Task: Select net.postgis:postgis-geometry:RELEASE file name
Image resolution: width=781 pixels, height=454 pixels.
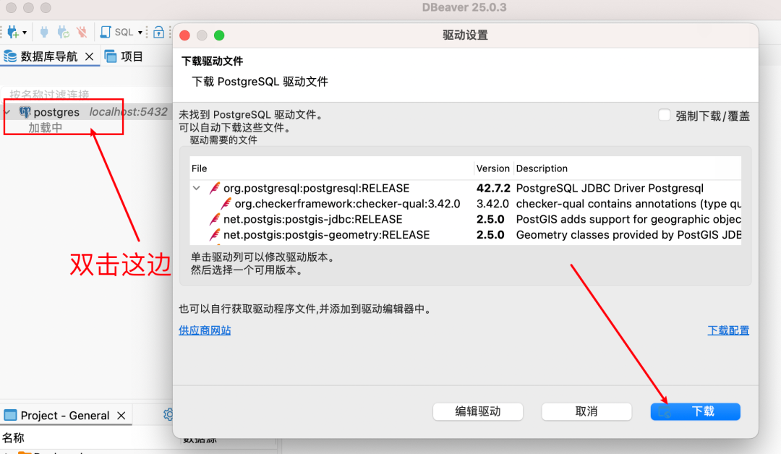Action: 326,234
